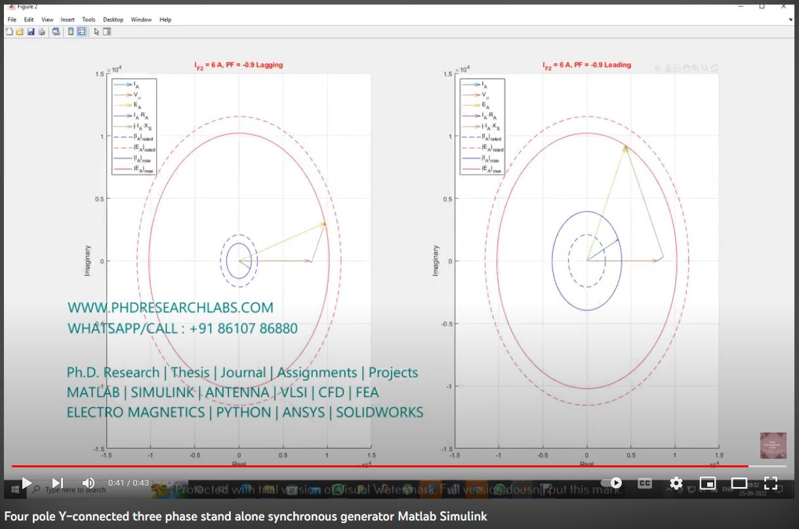Click the red video progress bar
The image size is (799, 529).
click(380, 466)
